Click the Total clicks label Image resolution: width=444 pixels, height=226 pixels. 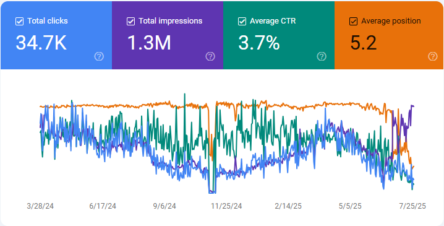point(48,21)
